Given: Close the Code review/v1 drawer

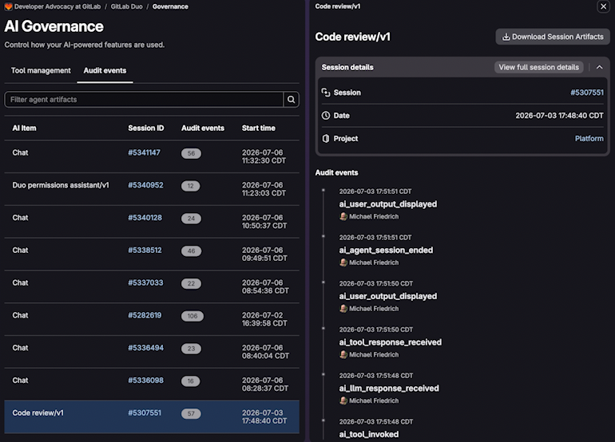Looking at the screenshot, I should point(603,6).
